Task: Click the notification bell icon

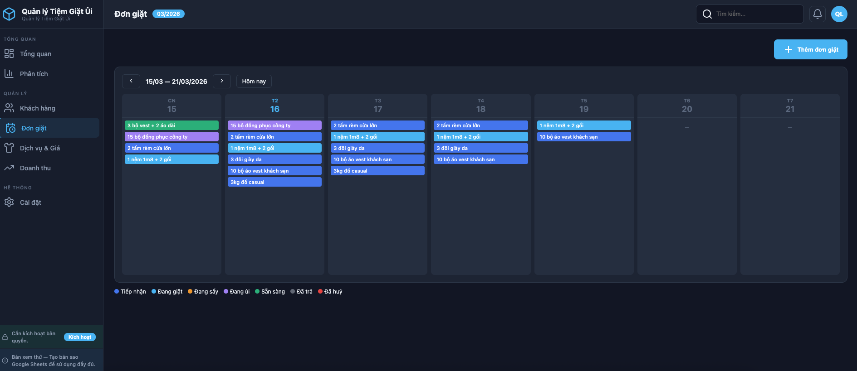Action: [817, 14]
